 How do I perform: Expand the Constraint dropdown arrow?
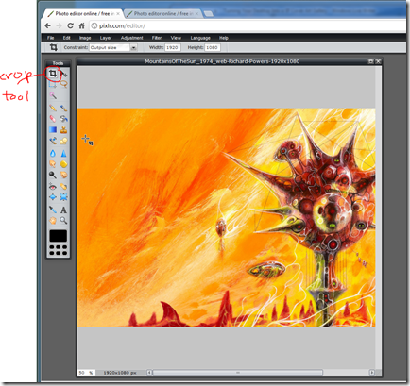[134, 47]
